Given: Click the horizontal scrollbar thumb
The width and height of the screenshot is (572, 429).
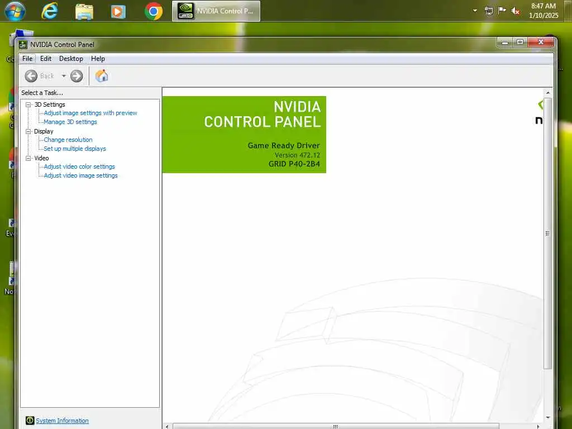Looking at the screenshot, I should [x=336, y=426].
